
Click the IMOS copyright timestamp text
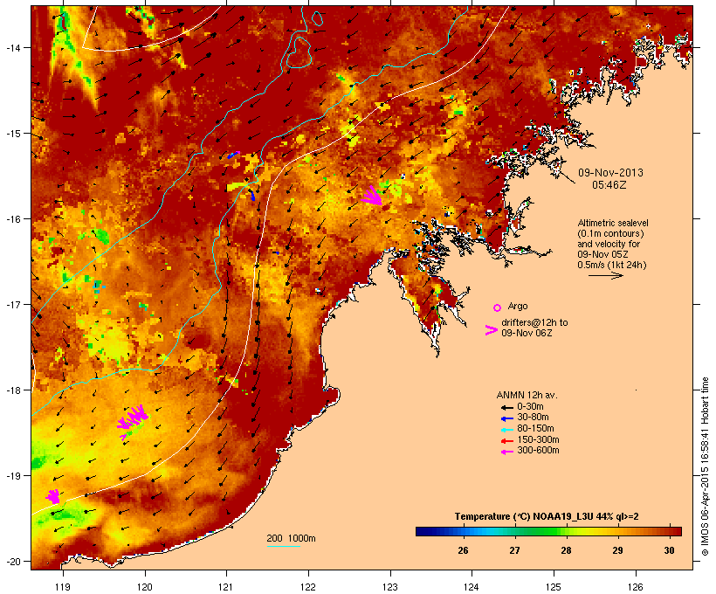[705, 466]
